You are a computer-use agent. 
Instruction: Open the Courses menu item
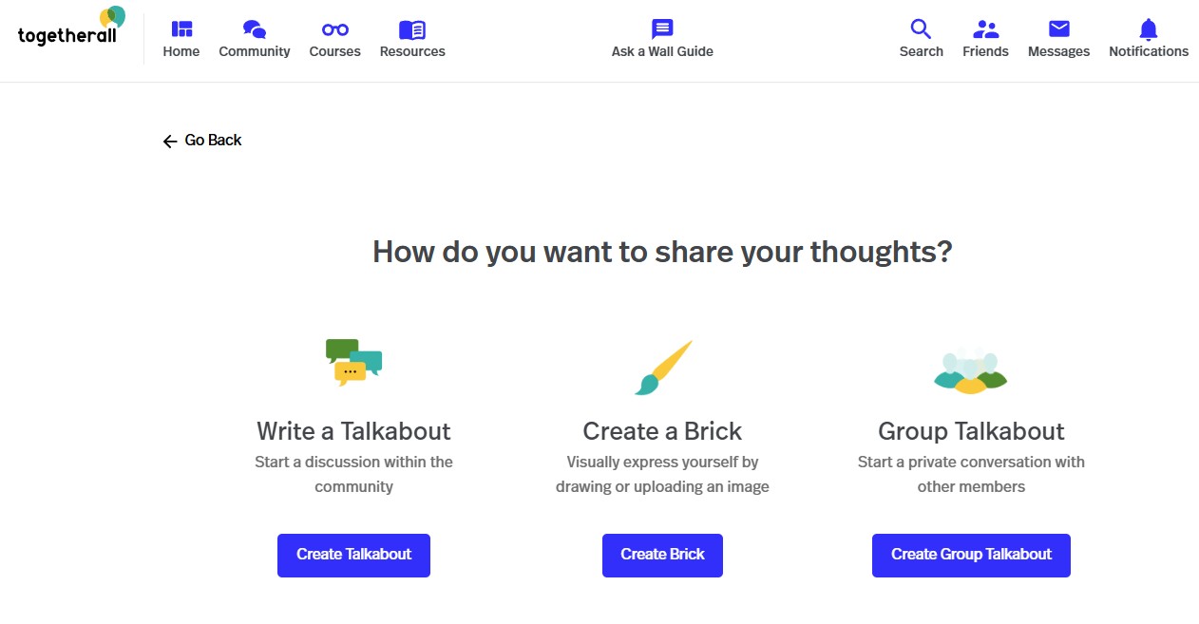point(334,51)
